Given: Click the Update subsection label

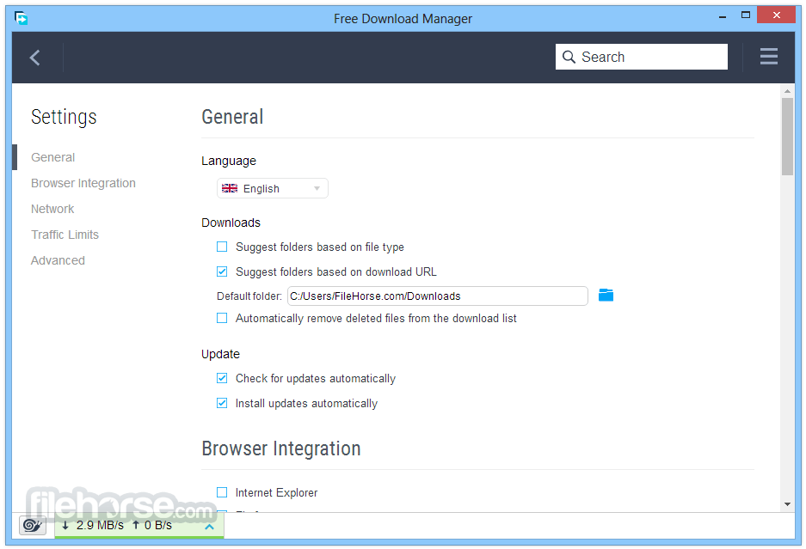Looking at the screenshot, I should click(220, 354).
